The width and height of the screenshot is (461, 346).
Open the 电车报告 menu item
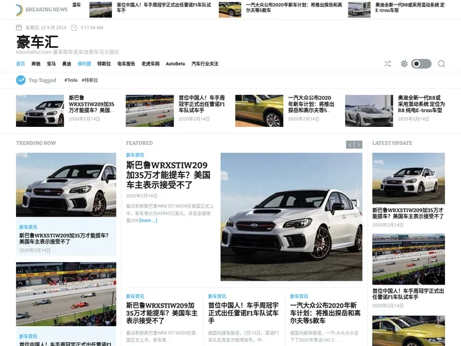(x=126, y=63)
